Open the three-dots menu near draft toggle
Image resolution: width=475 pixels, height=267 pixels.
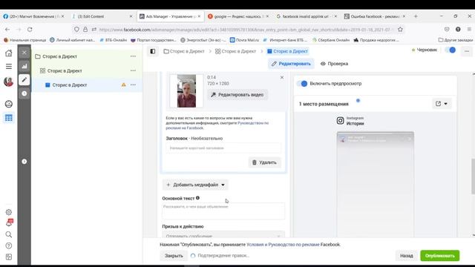pos(467,51)
